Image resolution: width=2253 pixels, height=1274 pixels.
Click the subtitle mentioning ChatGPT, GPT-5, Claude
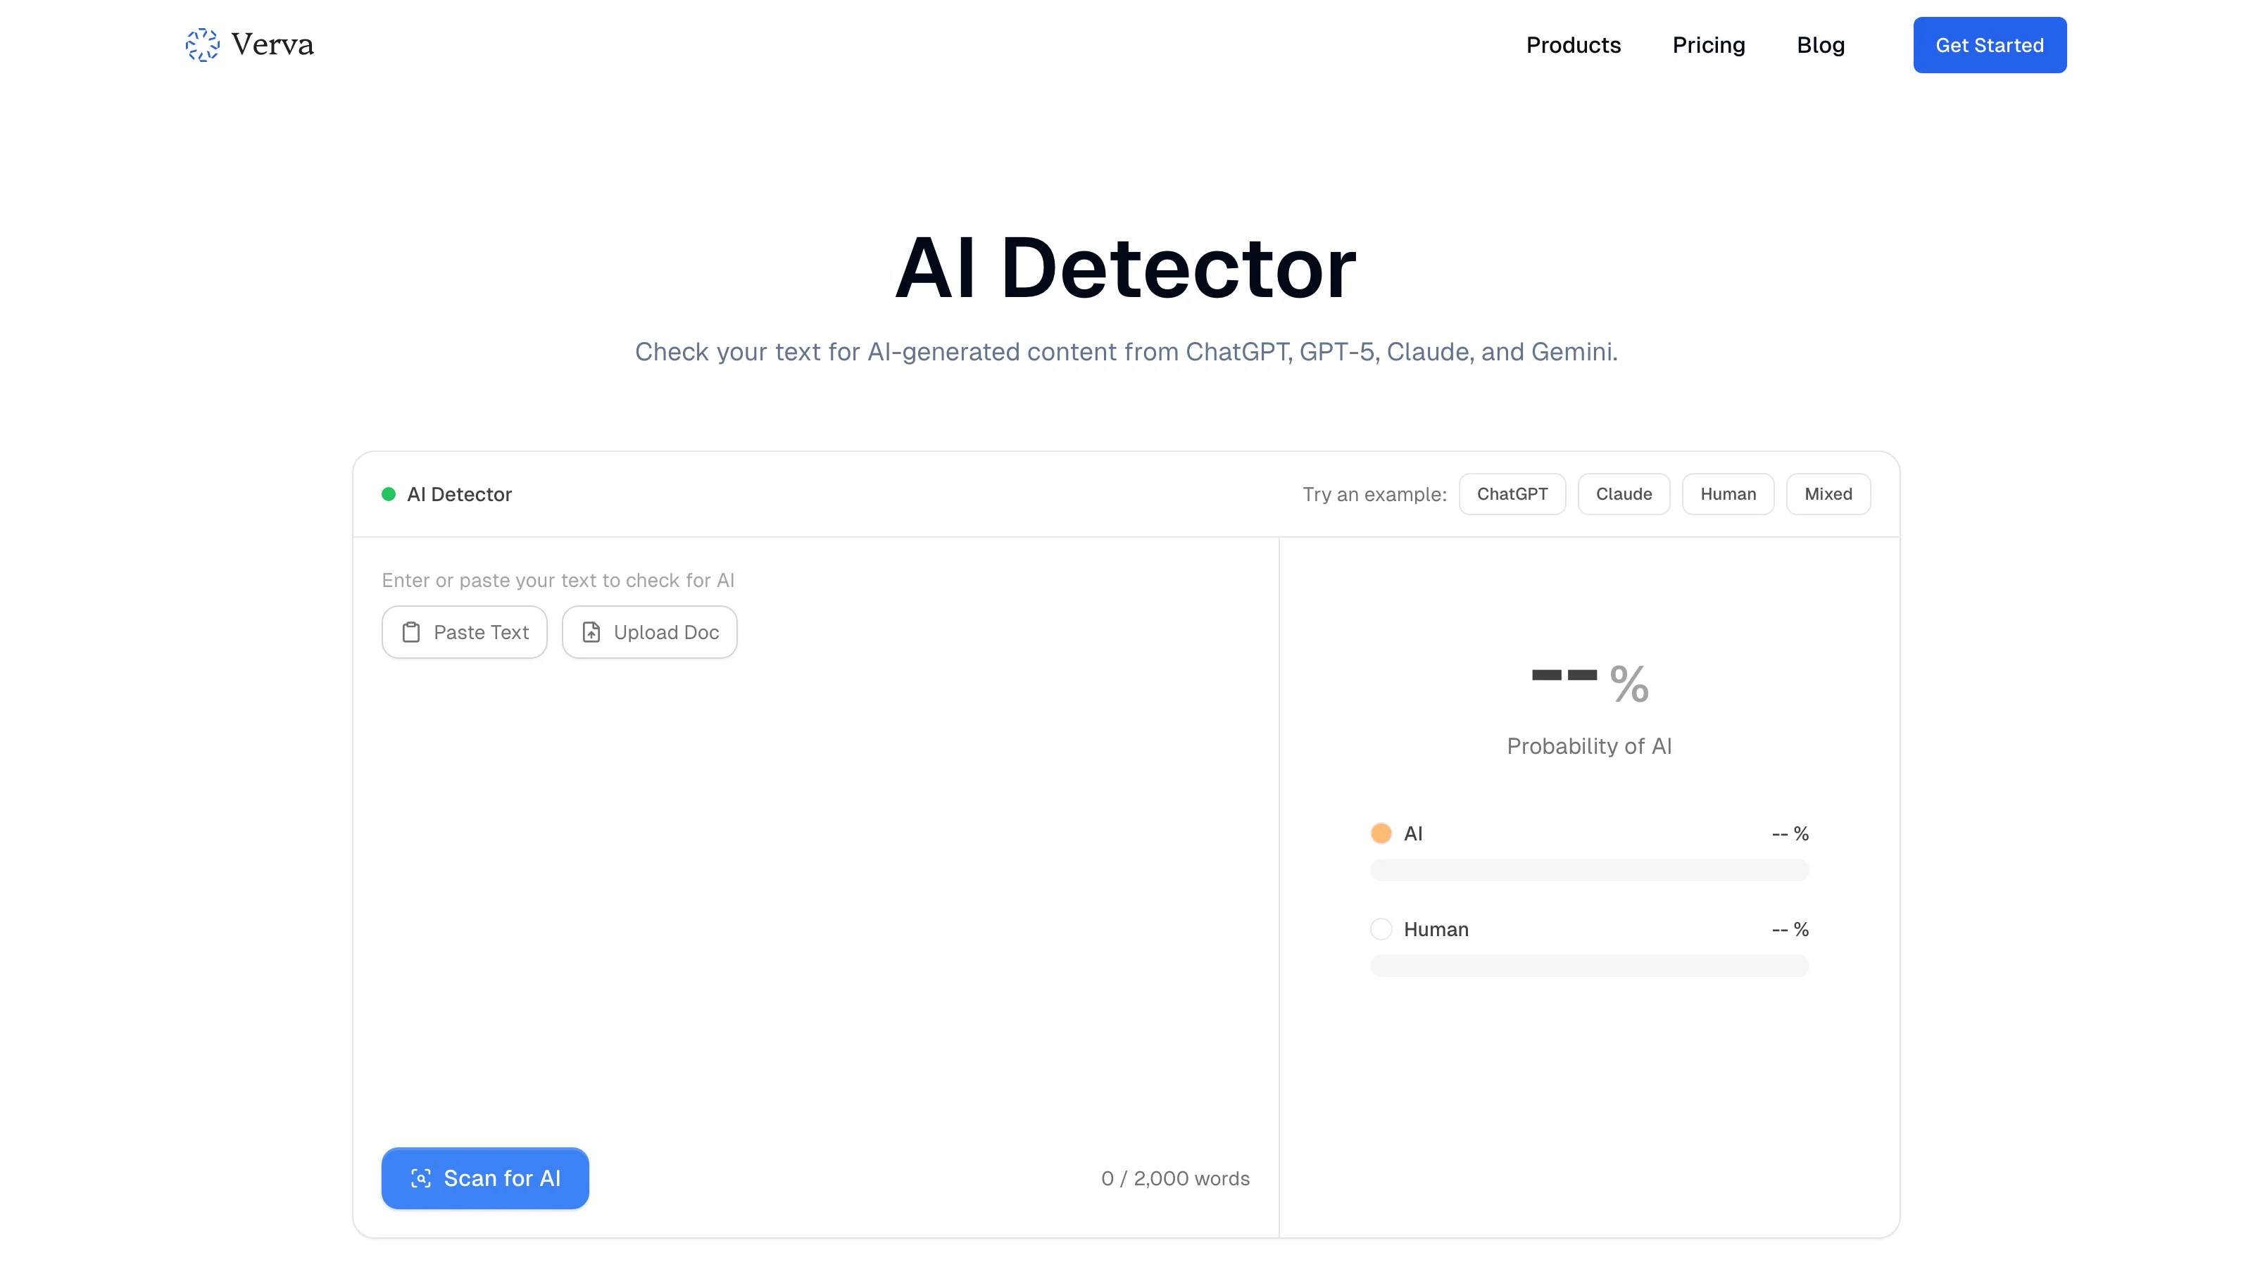pos(1126,352)
